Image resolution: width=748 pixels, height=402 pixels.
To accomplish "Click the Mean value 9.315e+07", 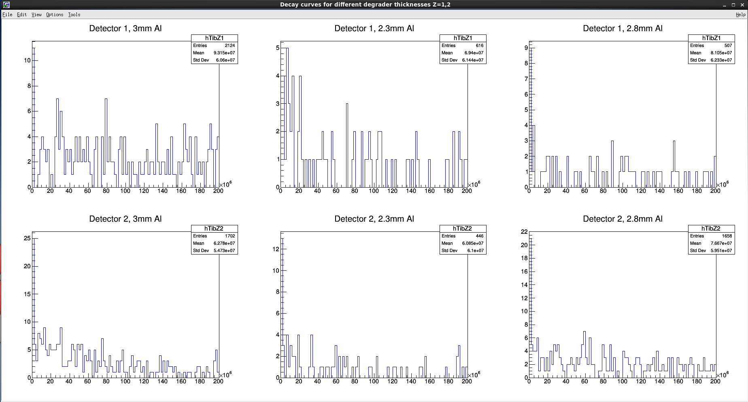I will click(224, 53).
